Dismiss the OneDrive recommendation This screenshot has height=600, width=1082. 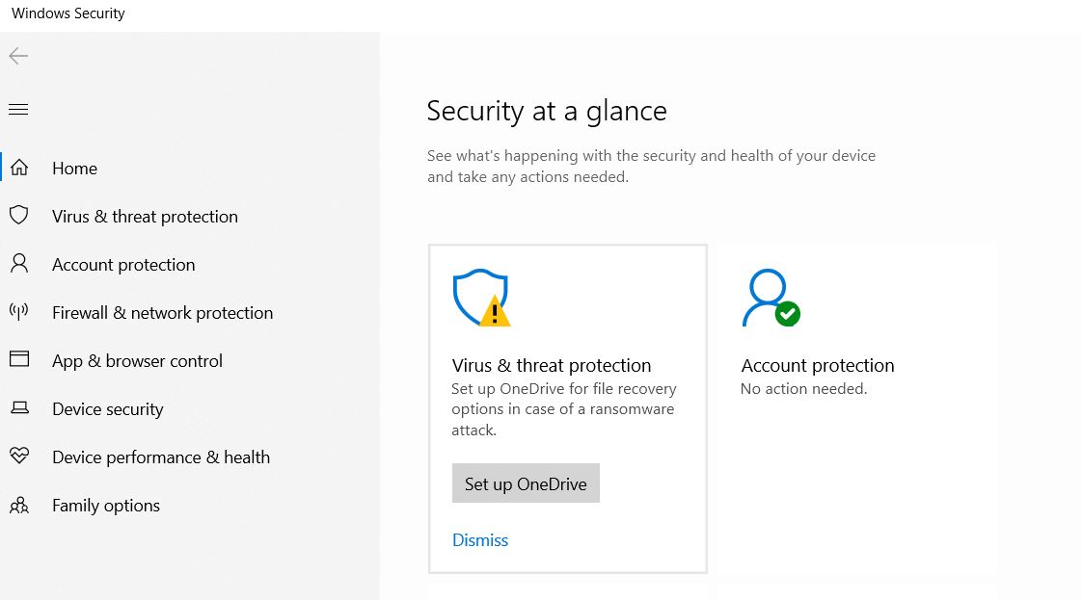tap(479, 540)
